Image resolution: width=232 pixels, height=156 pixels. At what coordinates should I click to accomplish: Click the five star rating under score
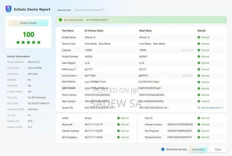tap(28, 42)
